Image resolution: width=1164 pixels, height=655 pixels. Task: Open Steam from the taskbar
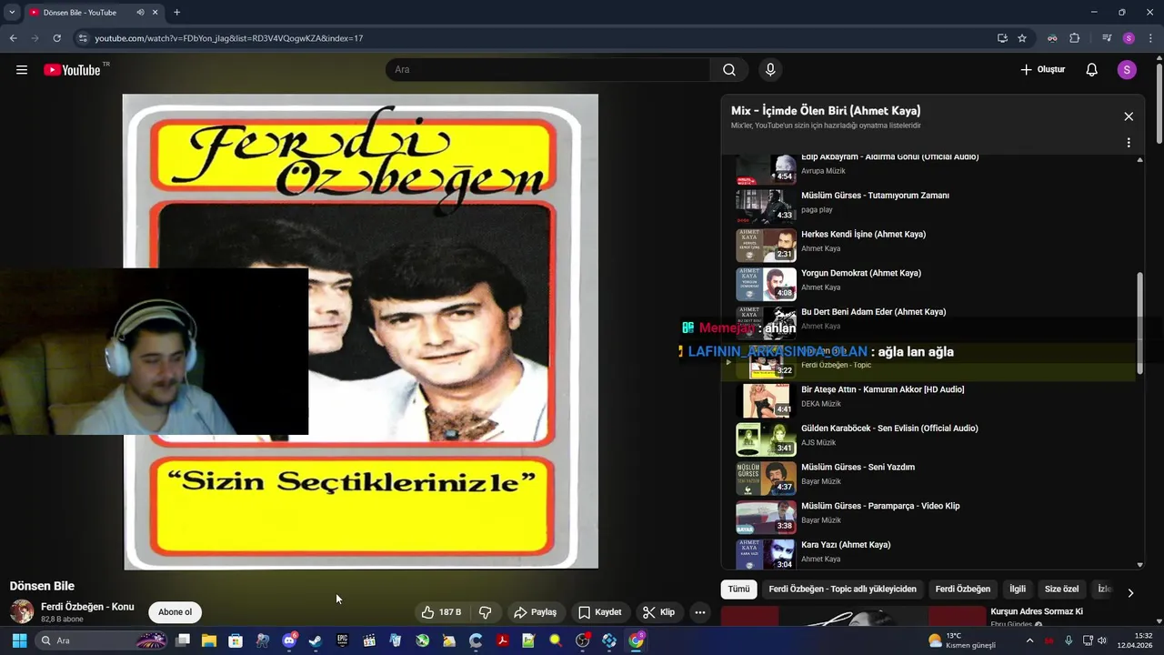pyautogui.click(x=316, y=640)
